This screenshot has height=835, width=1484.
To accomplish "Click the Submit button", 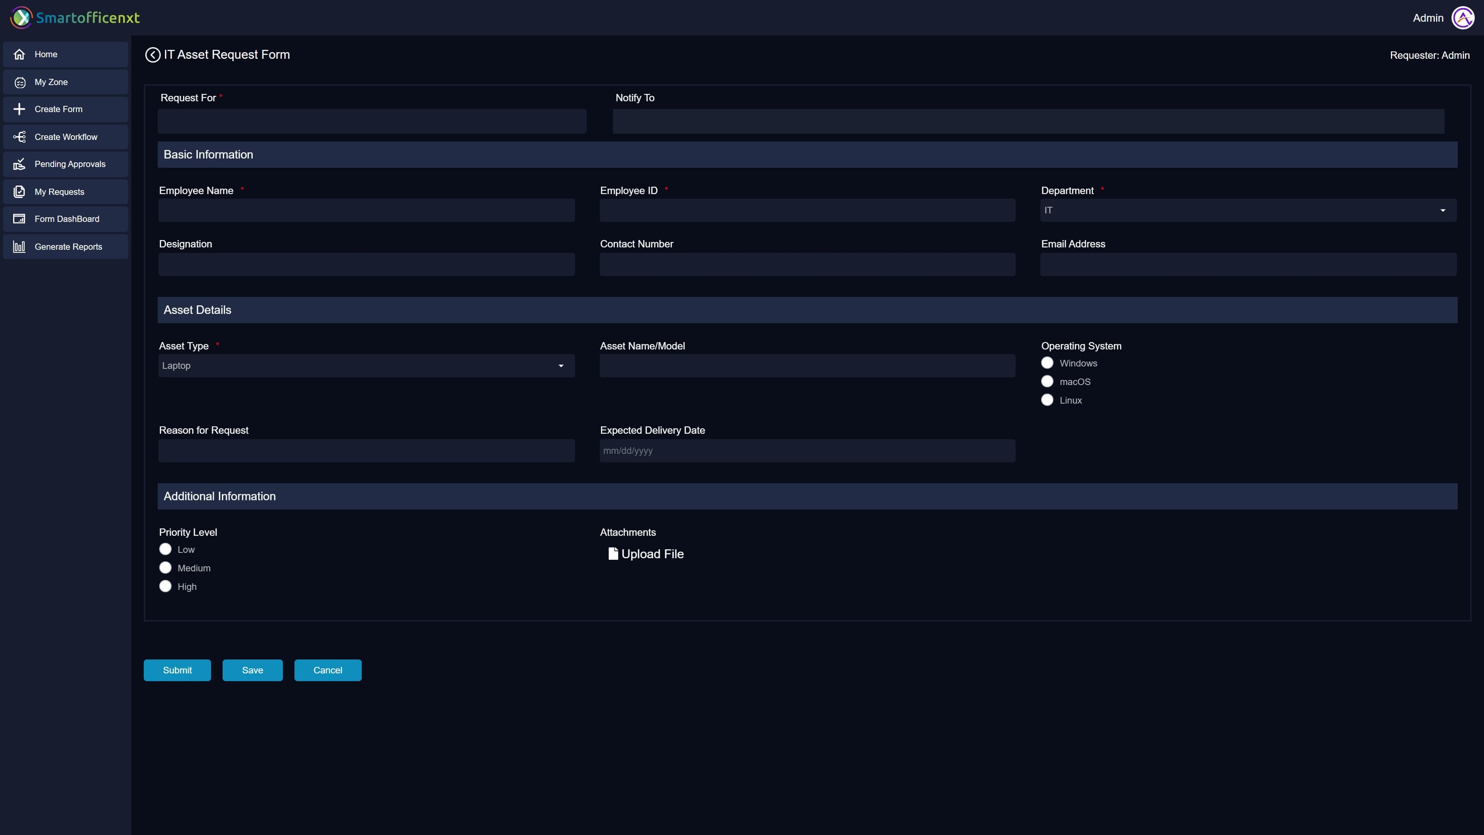I will 177,670.
